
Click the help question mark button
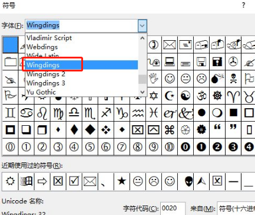pos(243,5)
